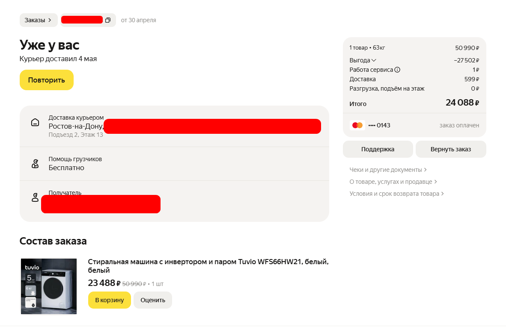Click the recipient person icon
Viewport: 506px width, 327px height.
(x=35, y=197)
